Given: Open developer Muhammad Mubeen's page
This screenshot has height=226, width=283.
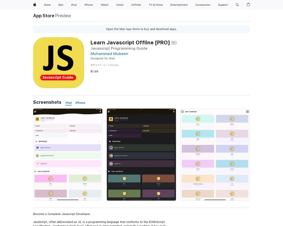Looking at the screenshot, I should [109, 54].
